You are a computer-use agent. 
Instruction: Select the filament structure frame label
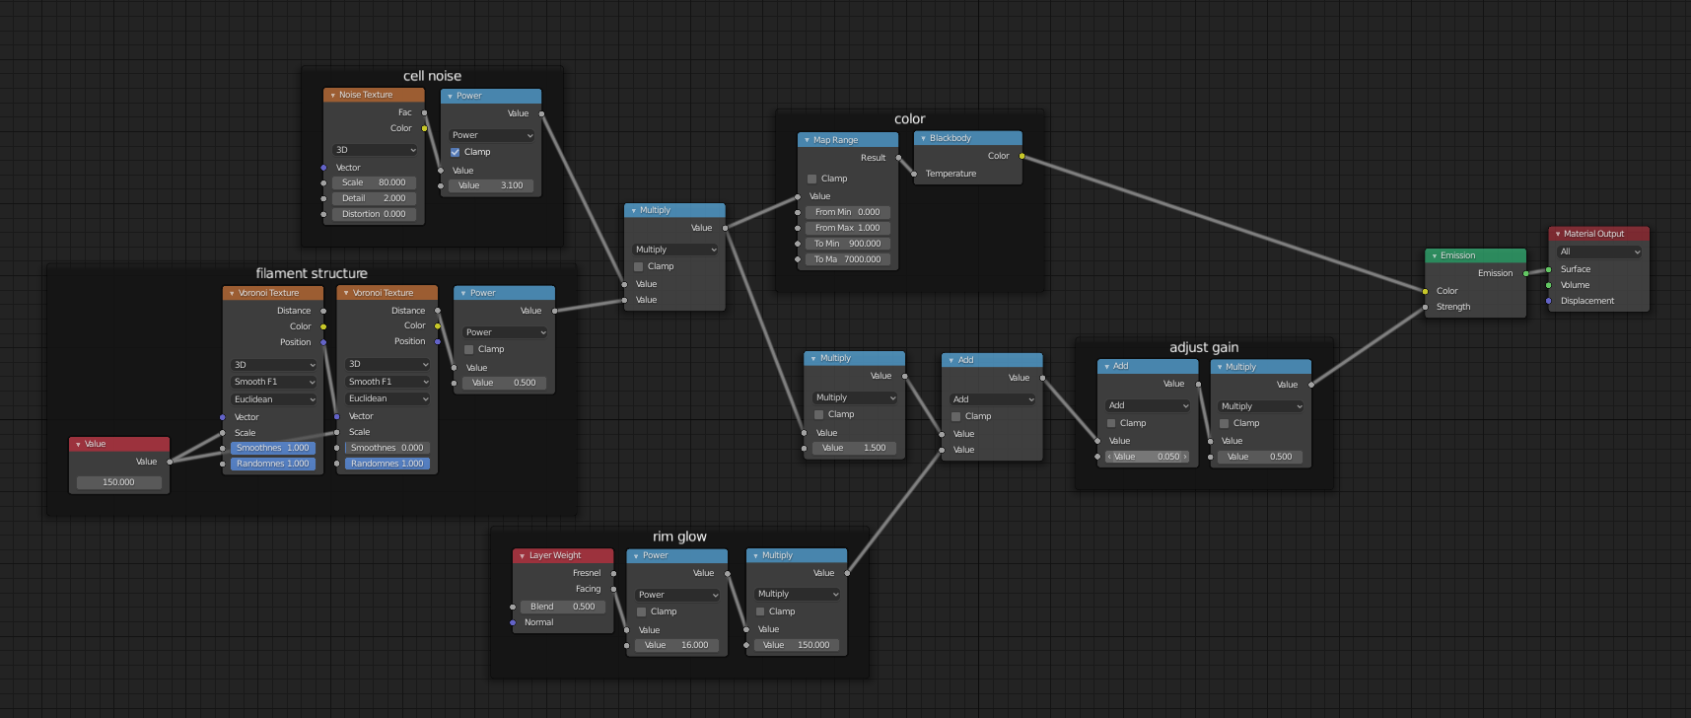[312, 273]
